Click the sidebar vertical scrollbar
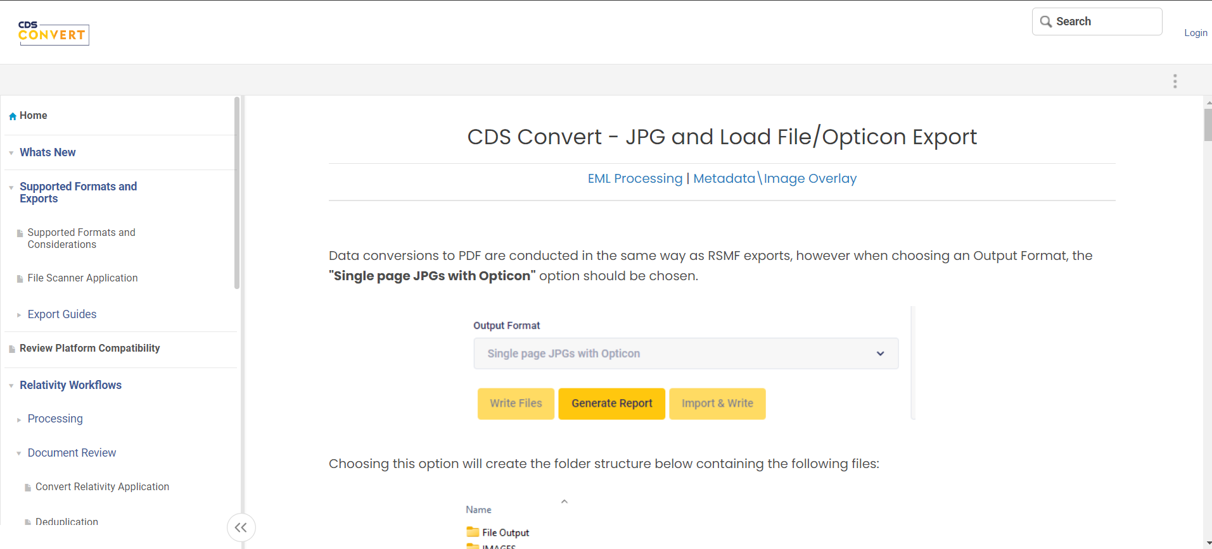The image size is (1212, 549). point(237,192)
